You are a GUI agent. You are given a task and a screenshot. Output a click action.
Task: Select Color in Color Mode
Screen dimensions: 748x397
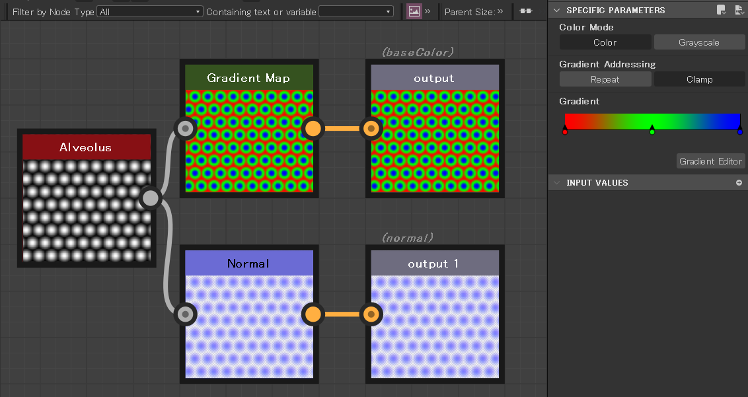(x=605, y=42)
